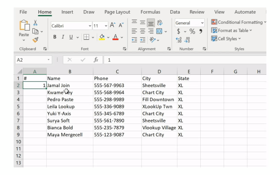Confirm formula bar entry with checkmark
Image resolution: width=280 pixels, height=175 pixels.
coord(83,60)
